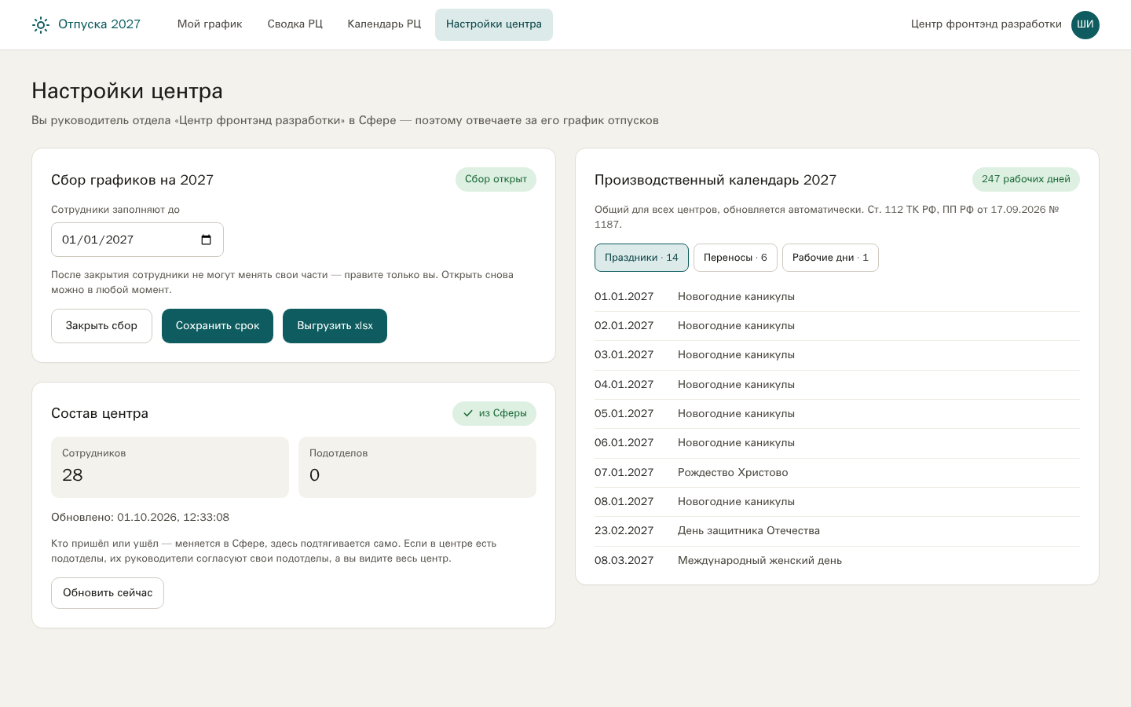1131x707 pixels.
Task: Open the date picker calendar icon
Action: tap(207, 240)
